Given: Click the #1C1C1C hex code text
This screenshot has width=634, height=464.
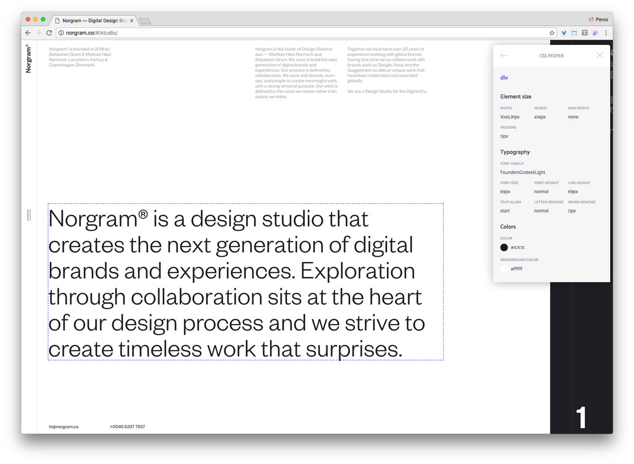Looking at the screenshot, I should pyautogui.click(x=518, y=248).
